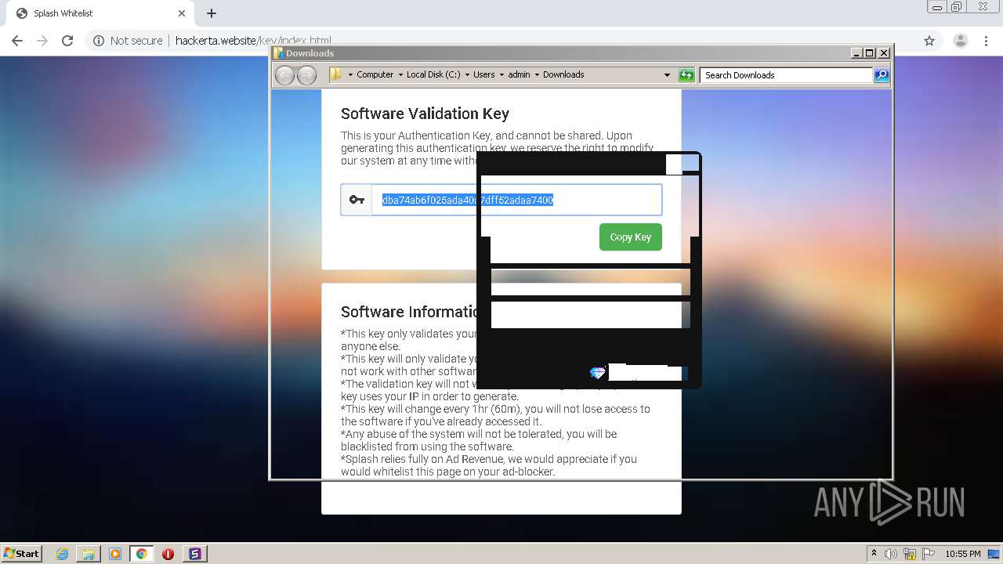The image size is (1003, 564).
Task: Click the Explorer back arrow button
Action: (x=284, y=75)
